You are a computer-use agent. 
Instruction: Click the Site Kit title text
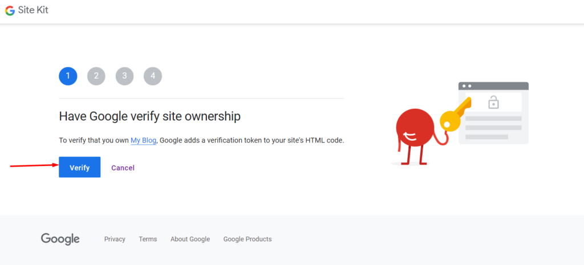click(33, 10)
